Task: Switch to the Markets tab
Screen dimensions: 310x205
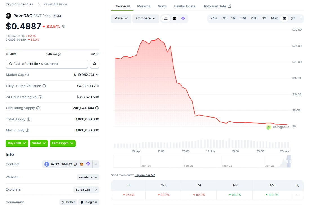Action: [x=144, y=6]
